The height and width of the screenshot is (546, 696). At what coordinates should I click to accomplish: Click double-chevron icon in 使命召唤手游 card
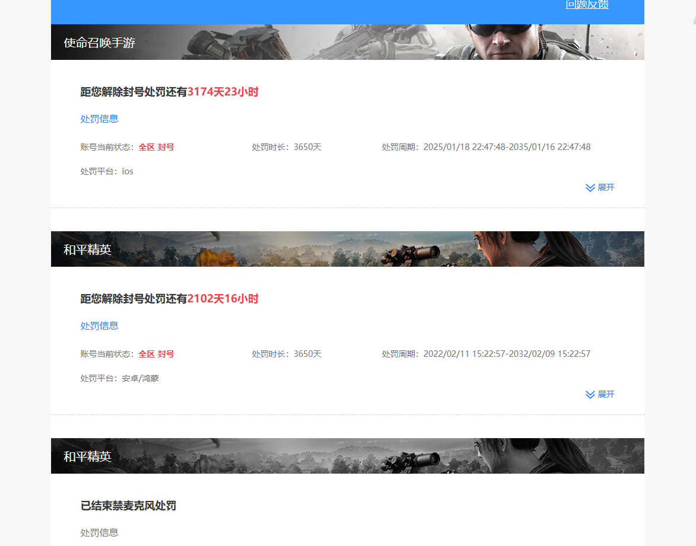(590, 187)
